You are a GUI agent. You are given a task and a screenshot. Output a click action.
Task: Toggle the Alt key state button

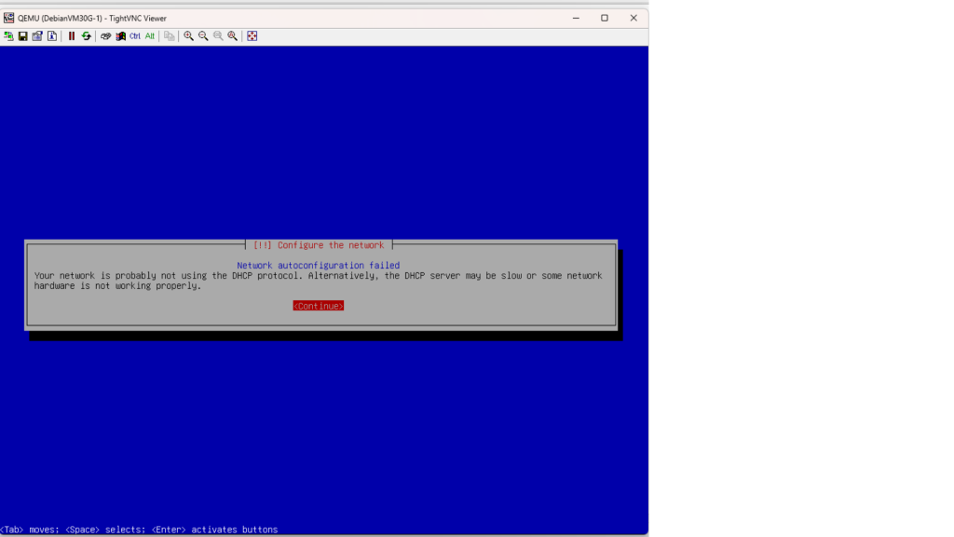pyautogui.click(x=150, y=36)
